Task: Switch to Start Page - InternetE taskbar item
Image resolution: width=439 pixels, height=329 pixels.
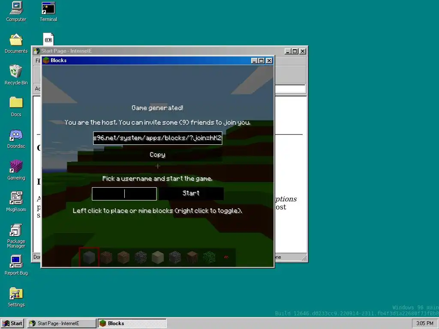Action: 62,323
